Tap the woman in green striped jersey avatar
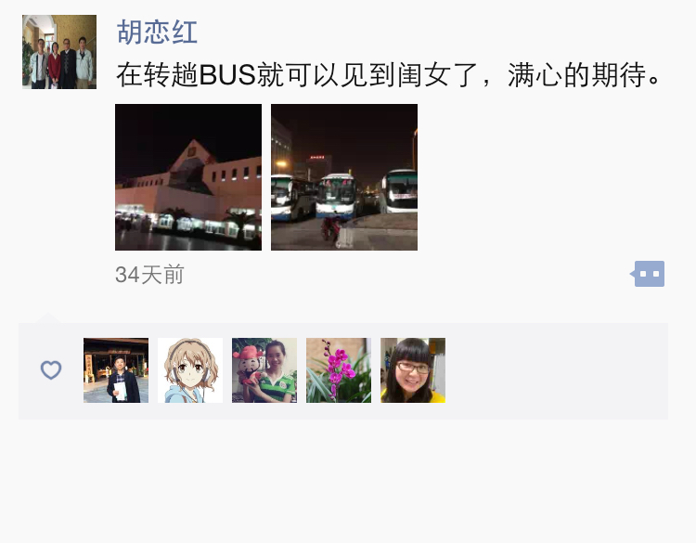696x543 pixels. click(x=264, y=370)
